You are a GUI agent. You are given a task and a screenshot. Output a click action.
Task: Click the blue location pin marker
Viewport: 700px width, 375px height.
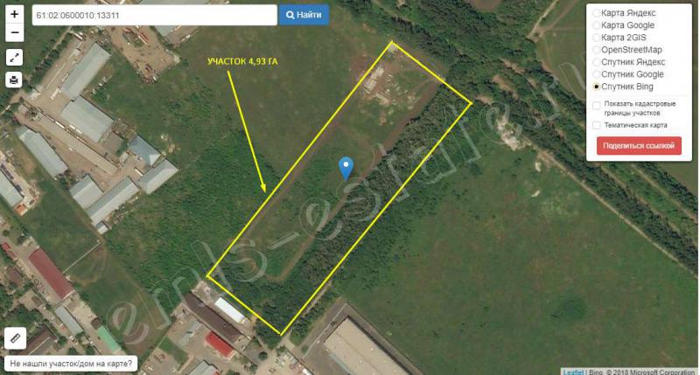(346, 169)
